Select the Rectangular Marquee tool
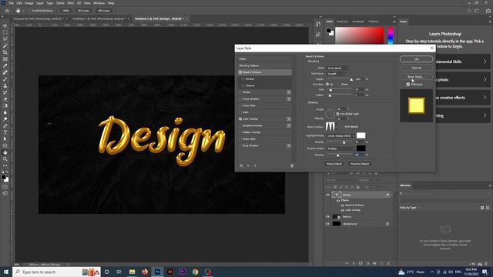 pos(5,32)
